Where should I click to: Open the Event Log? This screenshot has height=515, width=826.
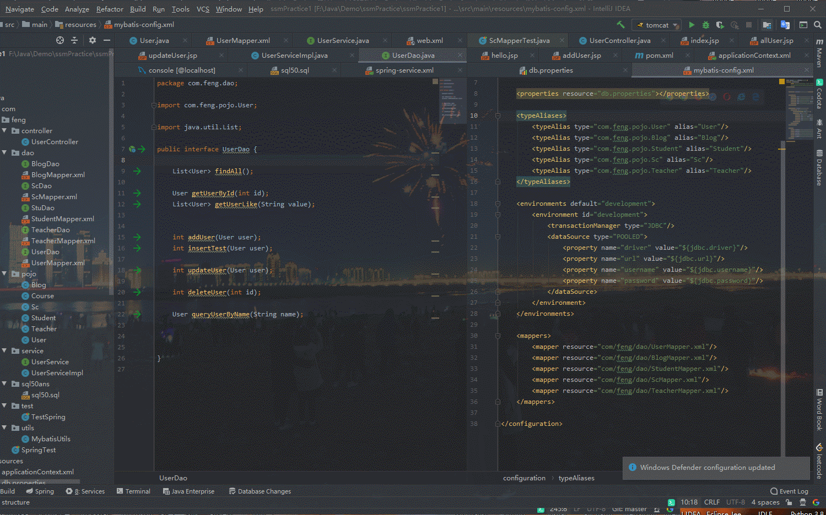[790, 491]
